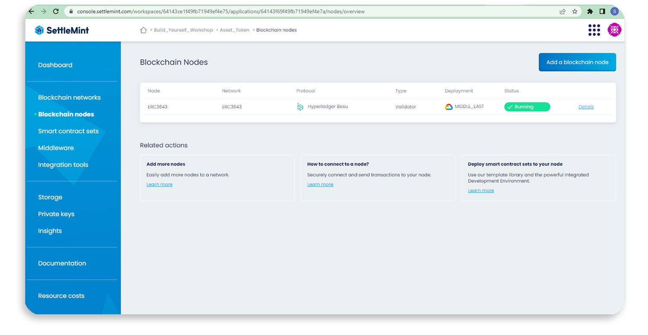Click MIDDLE_EAST deployment text

pyautogui.click(x=469, y=106)
